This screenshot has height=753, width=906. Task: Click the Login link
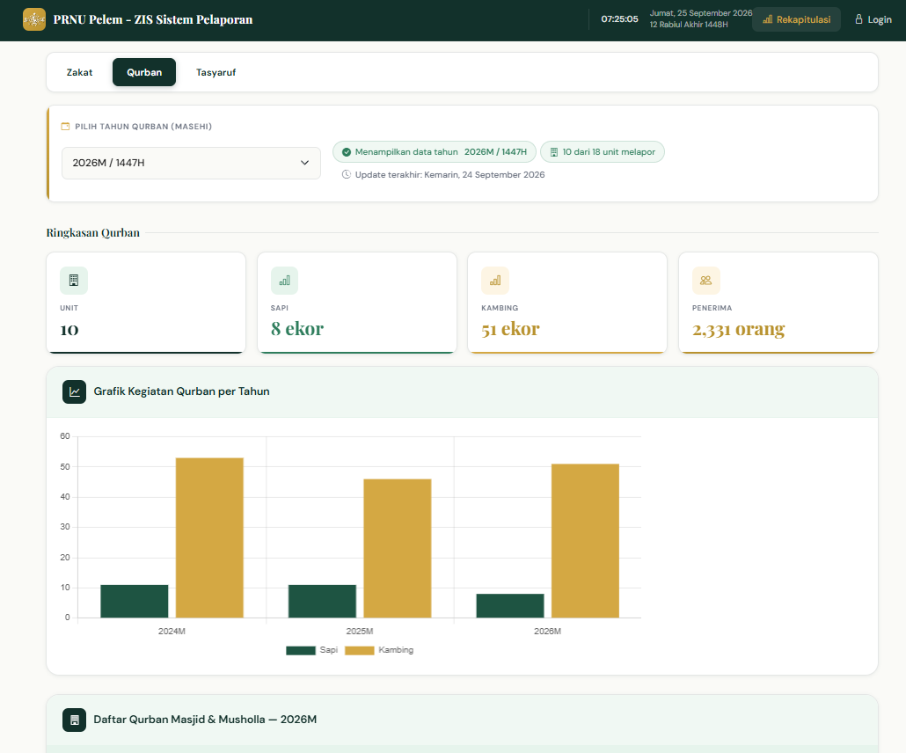pyautogui.click(x=873, y=19)
